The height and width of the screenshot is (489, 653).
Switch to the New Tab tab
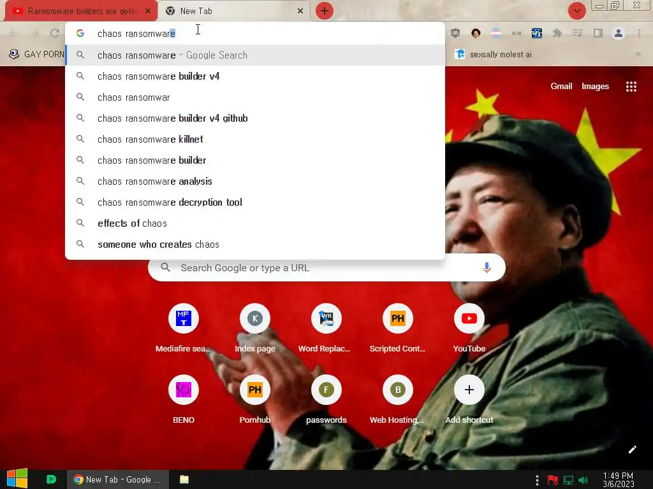coord(235,11)
